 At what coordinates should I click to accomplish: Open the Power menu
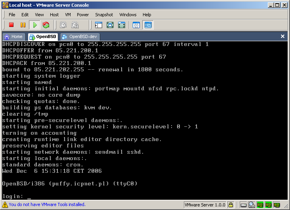pyautogui.click(x=83, y=15)
